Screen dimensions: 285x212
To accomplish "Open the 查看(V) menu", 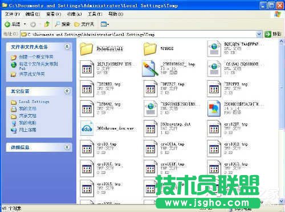I will pyautogui.click(x=54, y=14).
